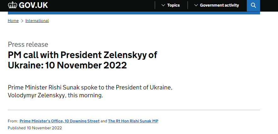Click the From: label before the links

coord(13,121)
